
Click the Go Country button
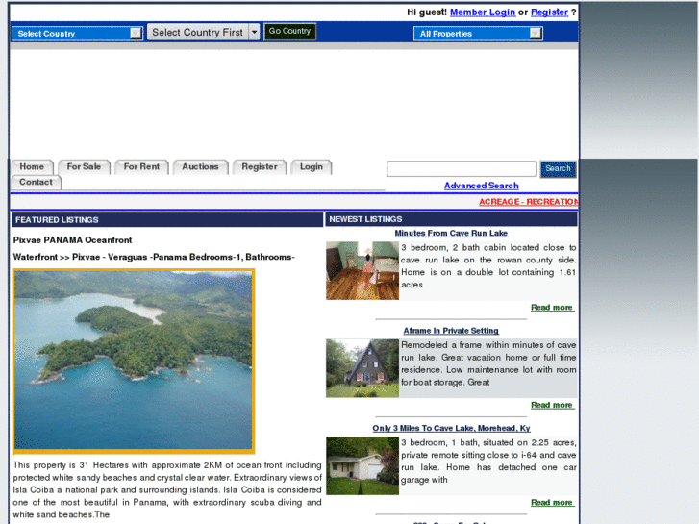click(289, 31)
